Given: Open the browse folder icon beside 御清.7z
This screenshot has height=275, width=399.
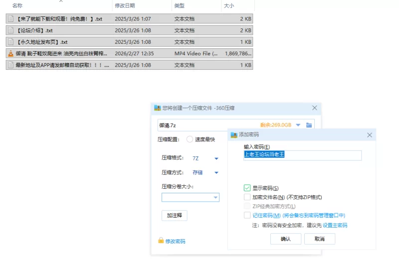Looking at the screenshot, I should point(309,125).
